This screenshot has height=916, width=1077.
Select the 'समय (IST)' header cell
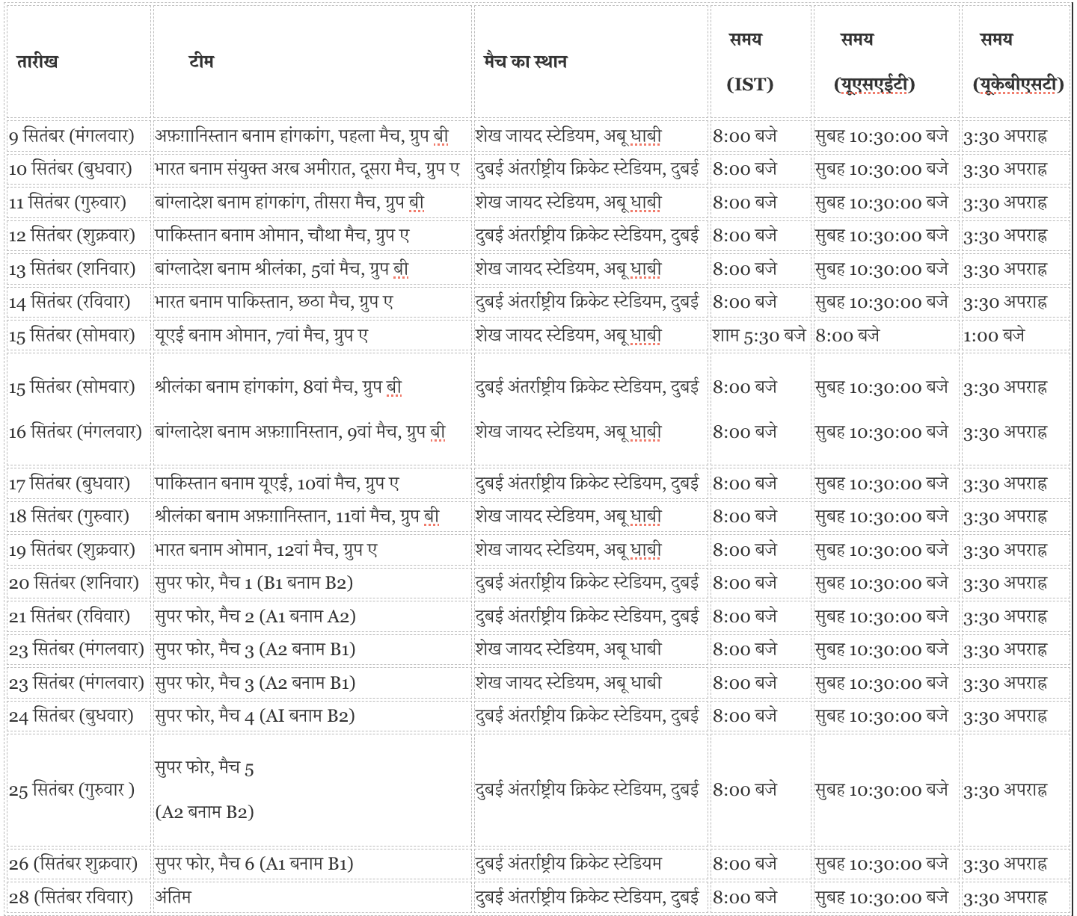click(749, 62)
